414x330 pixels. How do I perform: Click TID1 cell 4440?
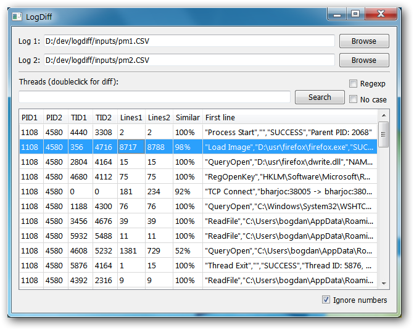(81, 132)
